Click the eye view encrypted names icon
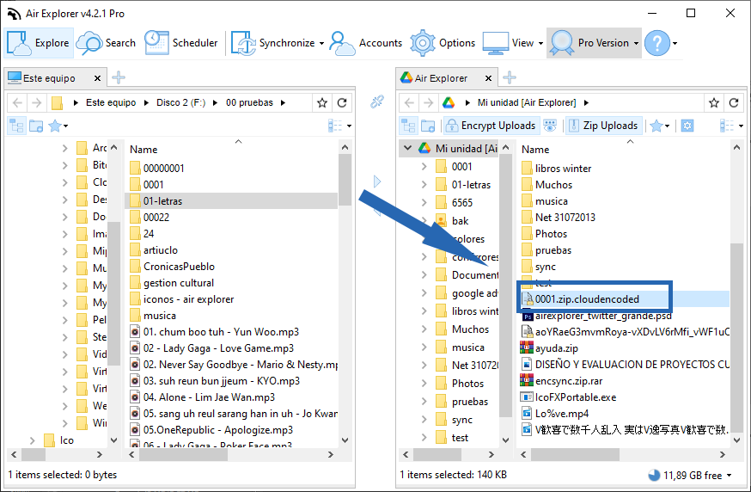The width and height of the screenshot is (751, 492). coord(550,126)
